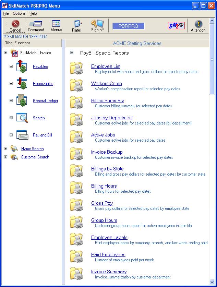Image resolution: width=217 pixels, height=287 pixels.
Task: Click the Rates toolbar icon
Action: click(x=77, y=26)
